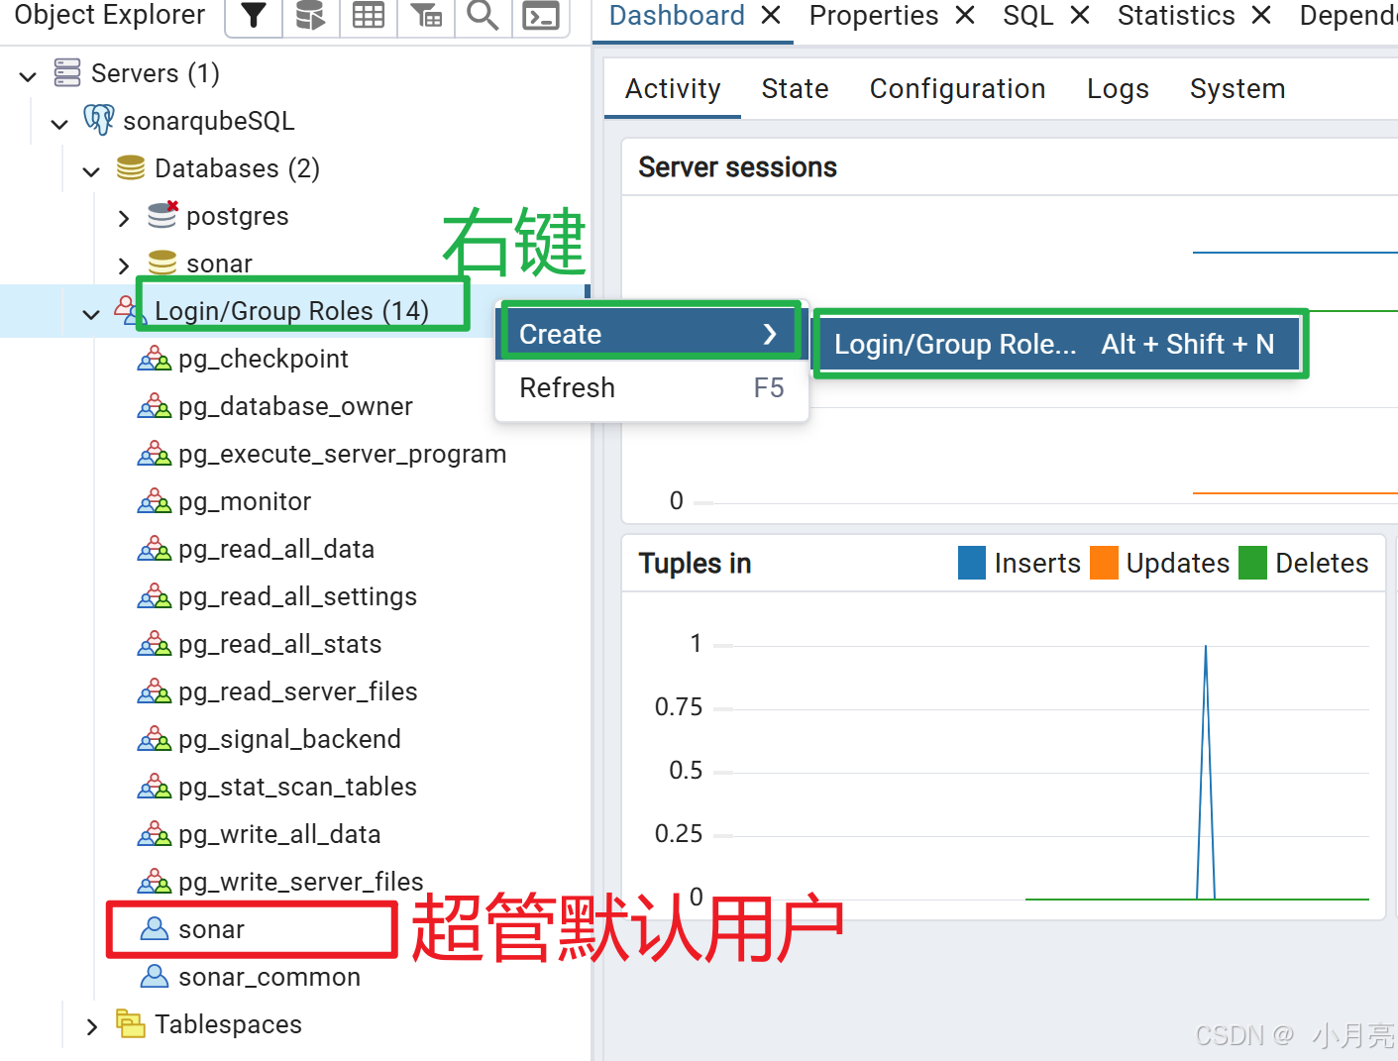The height and width of the screenshot is (1061, 1398).
Task: Select the Activity sub-tab
Action: tap(673, 89)
